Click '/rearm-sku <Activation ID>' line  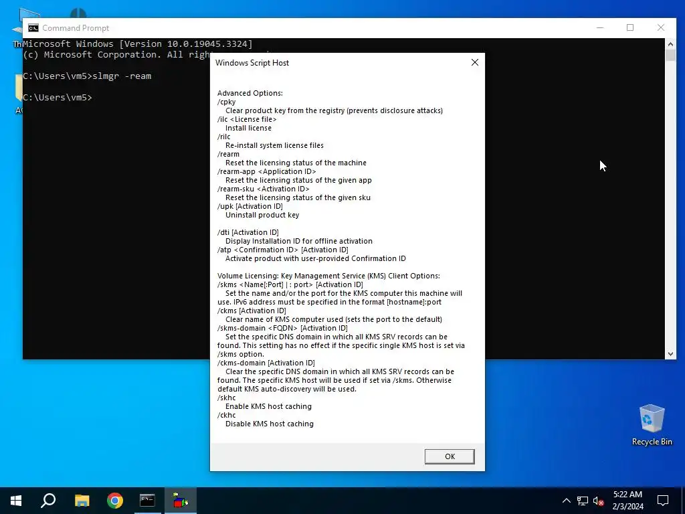[263, 189]
